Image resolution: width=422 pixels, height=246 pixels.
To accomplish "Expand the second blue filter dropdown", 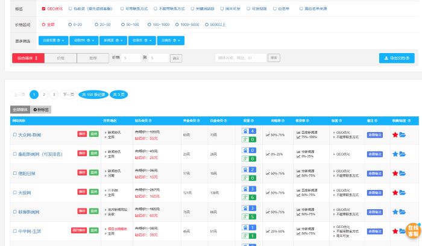I will 84,40.
